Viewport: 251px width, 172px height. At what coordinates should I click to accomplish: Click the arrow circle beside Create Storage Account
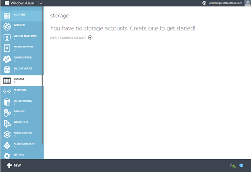[90, 38]
